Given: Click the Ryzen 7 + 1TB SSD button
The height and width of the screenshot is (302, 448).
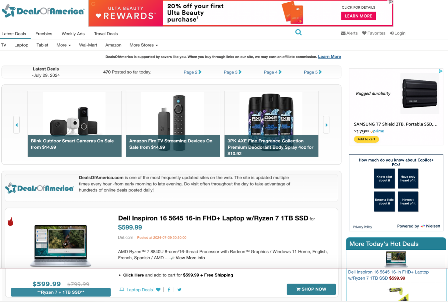Looking at the screenshot, I should tap(61, 292).
